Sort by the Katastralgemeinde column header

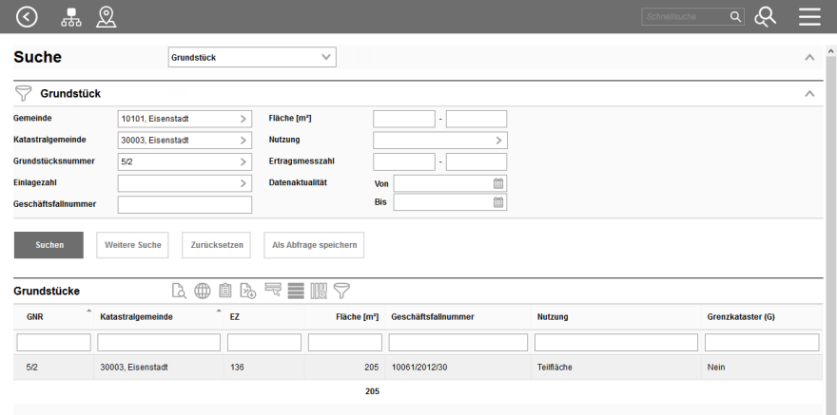[x=136, y=316]
